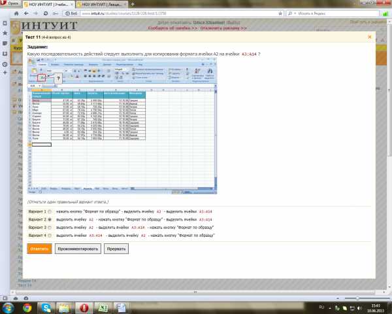Bookmark the page with address bar star
Screen dimensions: 392x314
click(x=280, y=14)
